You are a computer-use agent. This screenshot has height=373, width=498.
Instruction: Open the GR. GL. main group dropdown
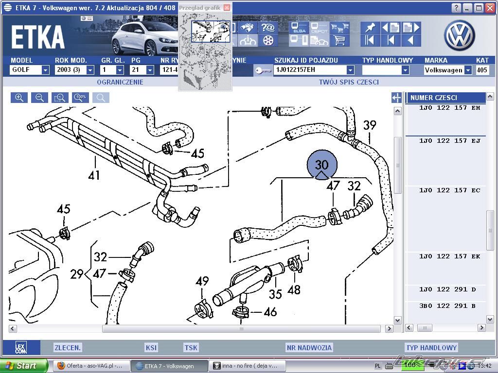pos(120,70)
